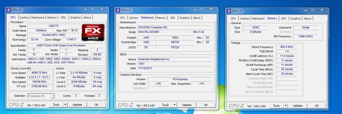Click OK in the Mainboard window

tap(206, 105)
